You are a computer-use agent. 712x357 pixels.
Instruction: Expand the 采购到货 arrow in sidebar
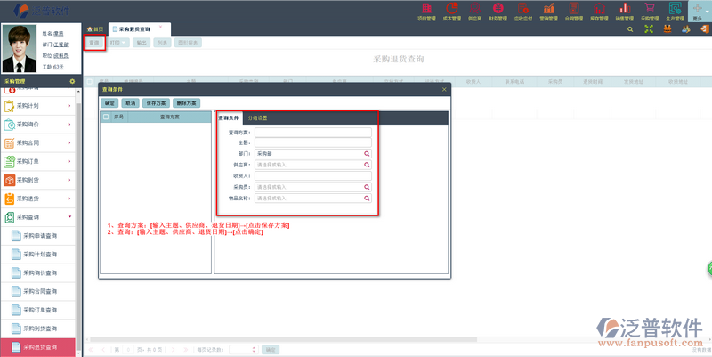coord(69,180)
